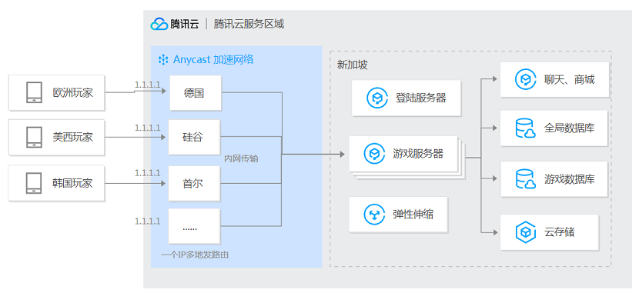Image resolution: width=639 pixels, height=293 pixels.
Task: Click the 游戏服务器 text
Action: 418,153
